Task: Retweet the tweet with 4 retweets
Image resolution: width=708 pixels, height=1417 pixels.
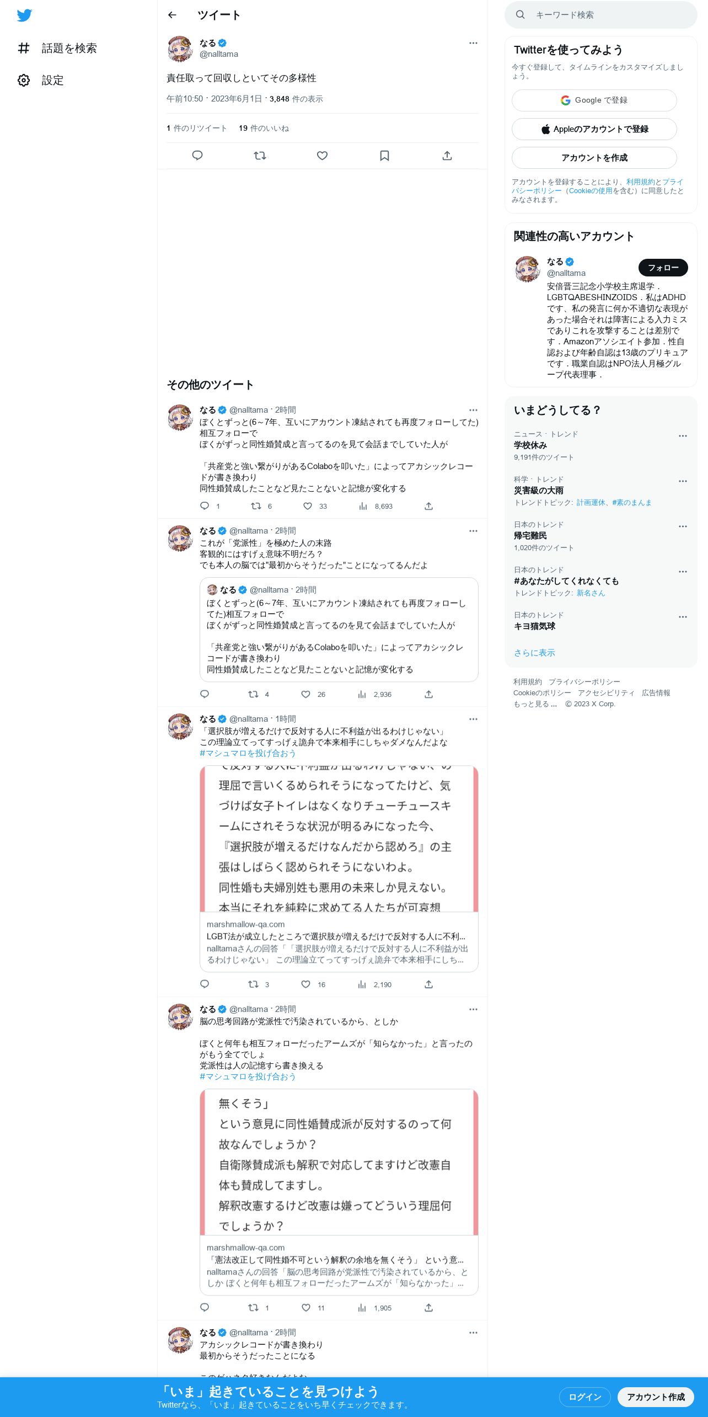Action: click(x=254, y=694)
